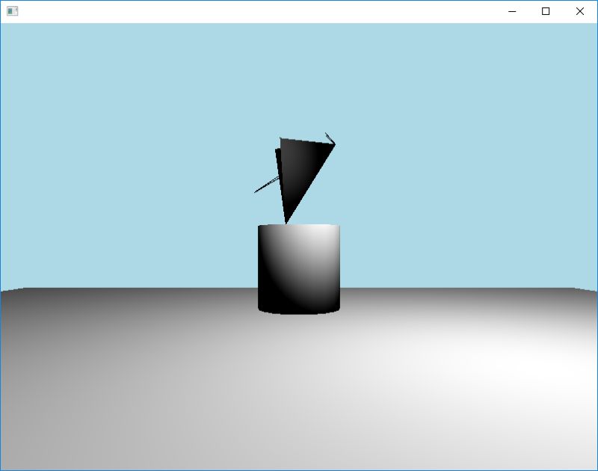Click the curved bottom rim of the cylinder
Image resolution: width=598 pixels, height=471 pixels.
(299, 313)
